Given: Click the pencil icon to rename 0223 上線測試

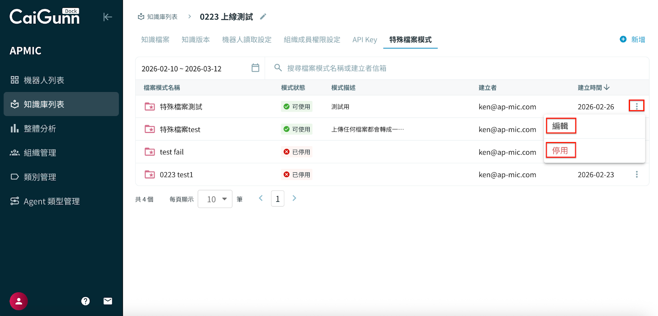Looking at the screenshot, I should pos(263,17).
